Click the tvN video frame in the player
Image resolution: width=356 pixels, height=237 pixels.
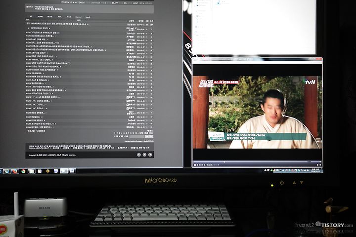(x=257, y=112)
